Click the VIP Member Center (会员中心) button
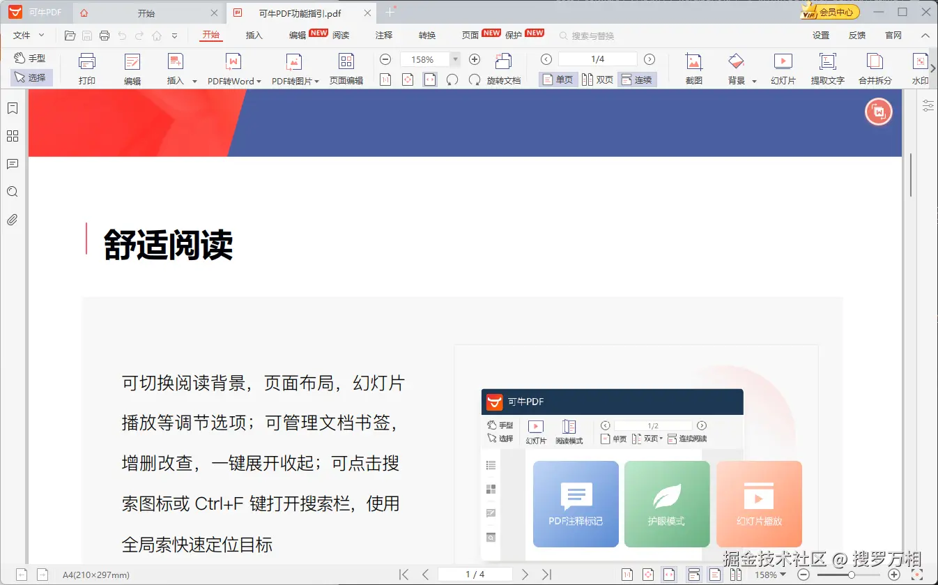 tap(830, 12)
